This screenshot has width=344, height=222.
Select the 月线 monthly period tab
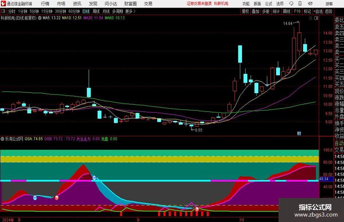(x=106, y=11)
